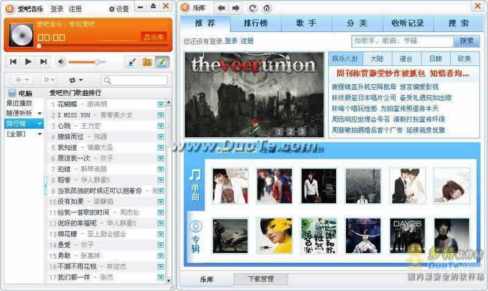Open the repeat mode dropdown
The image size is (488, 291).
click(76, 81)
